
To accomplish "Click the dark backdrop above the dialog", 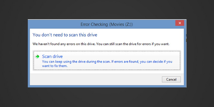I will coord(107,10).
